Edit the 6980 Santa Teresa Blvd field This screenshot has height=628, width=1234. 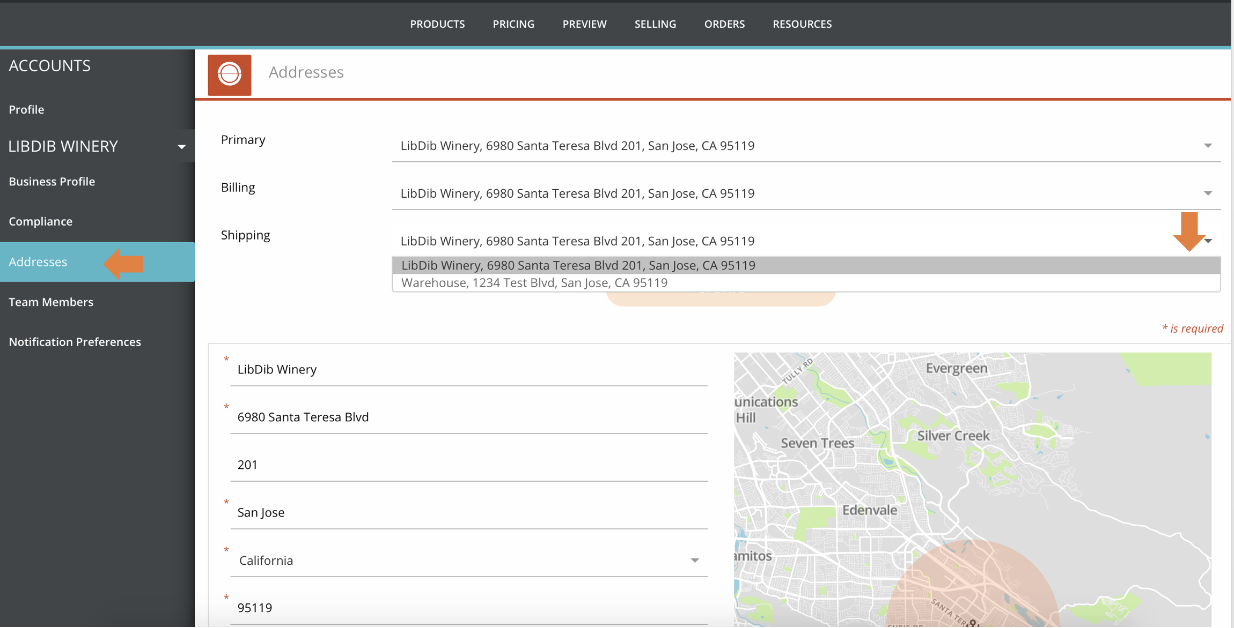pyautogui.click(x=469, y=417)
